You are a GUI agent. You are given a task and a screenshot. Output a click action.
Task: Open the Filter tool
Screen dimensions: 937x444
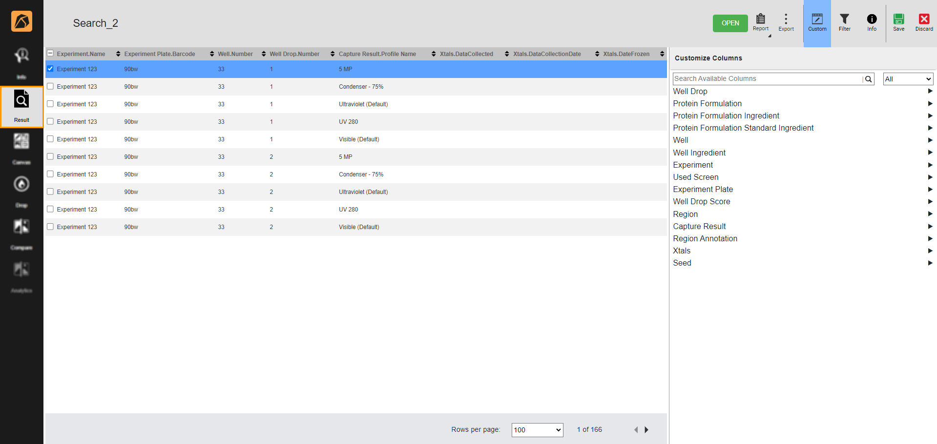(844, 23)
